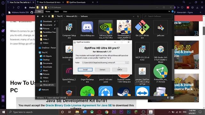
Task: Go back in File Explorer
Action: pyautogui.click(x=38, y=16)
